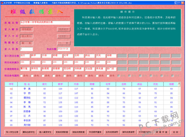Screen dimensions: 187x137
Task: Click the 姓名 column header
Action: click(x=27, y=84)
